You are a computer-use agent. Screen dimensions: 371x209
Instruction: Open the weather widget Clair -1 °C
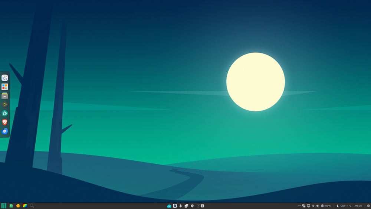coord(344,206)
